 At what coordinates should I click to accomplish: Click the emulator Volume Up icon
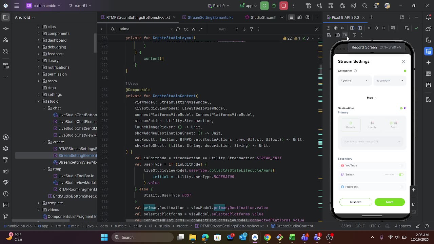tap(336, 28)
